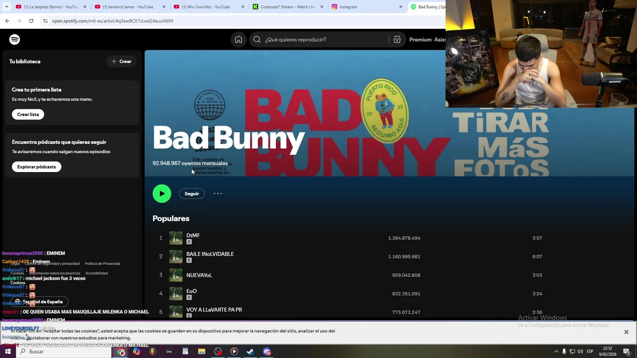Open the Premium link in top bar
This screenshot has width=637, height=358.
click(420, 39)
